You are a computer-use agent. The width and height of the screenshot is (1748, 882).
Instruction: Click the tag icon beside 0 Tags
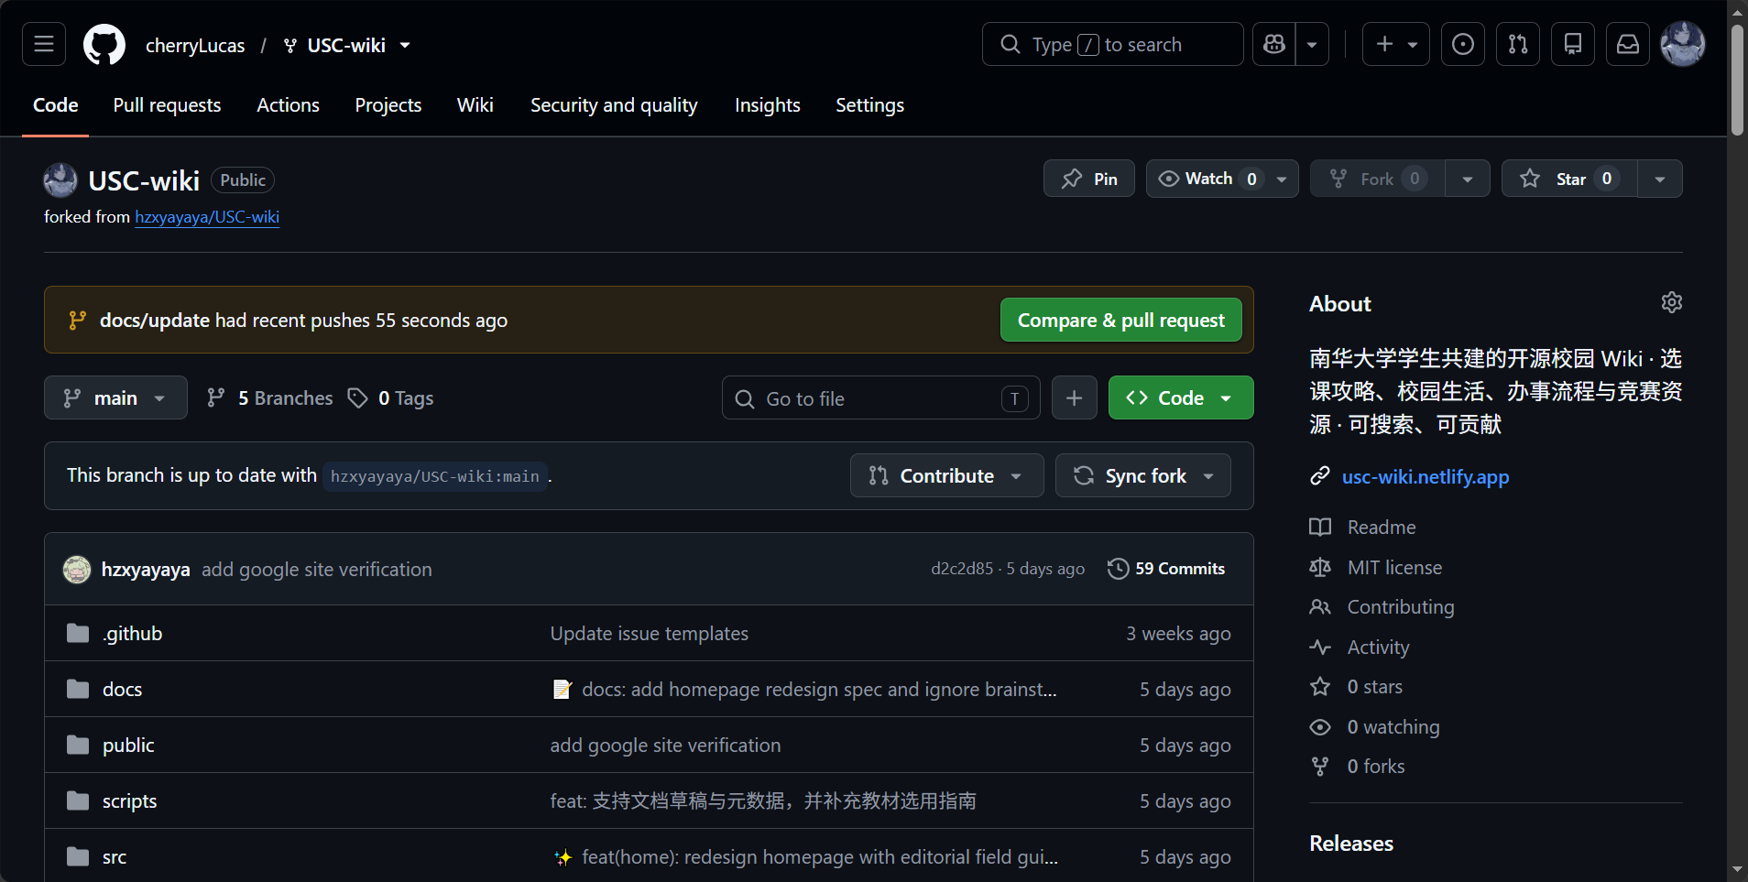[x=358, y=398]
